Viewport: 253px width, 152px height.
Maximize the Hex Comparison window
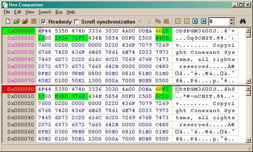(241, 5)
